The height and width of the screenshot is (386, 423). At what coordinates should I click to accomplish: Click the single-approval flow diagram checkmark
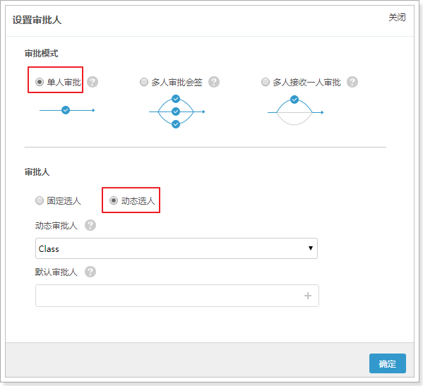point(66,110)
